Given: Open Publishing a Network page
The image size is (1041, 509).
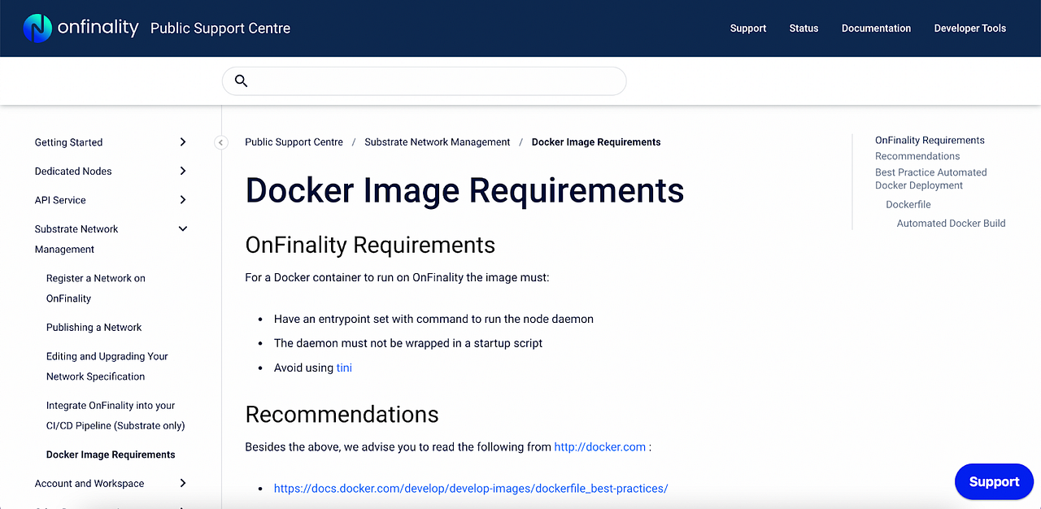Looking at the screenshot, I should pyautogui.click(x=94, y=327).
